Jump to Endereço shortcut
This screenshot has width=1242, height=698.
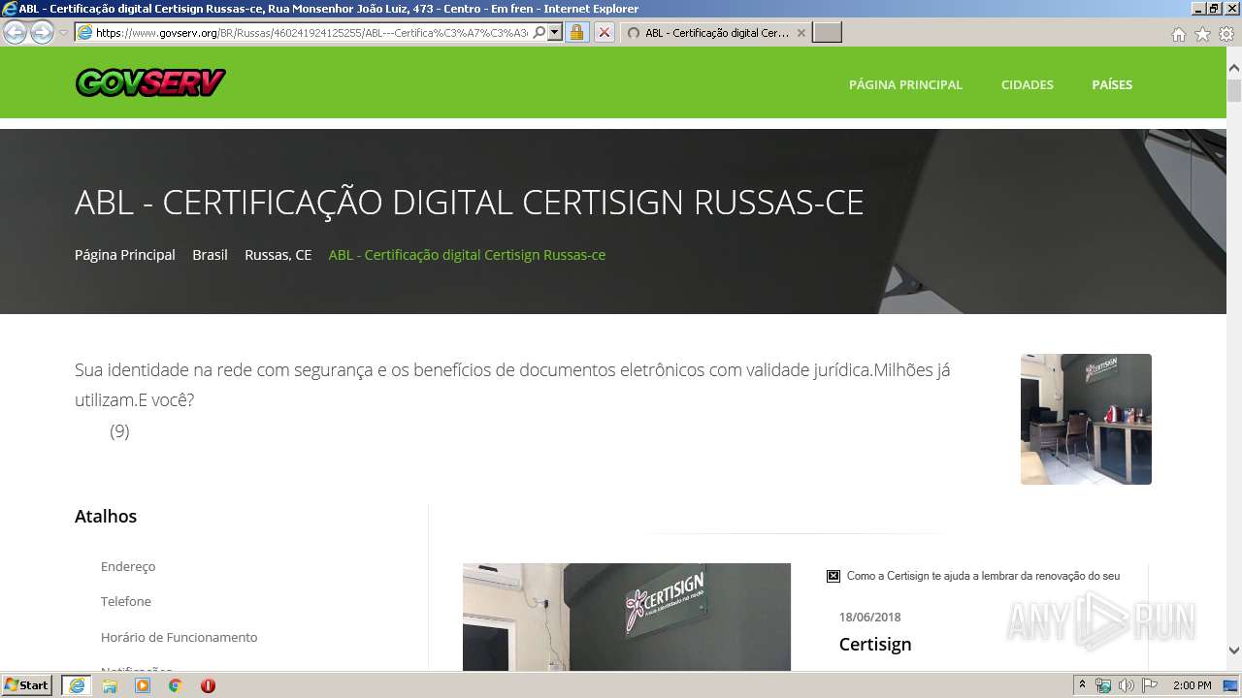[128, 566]
